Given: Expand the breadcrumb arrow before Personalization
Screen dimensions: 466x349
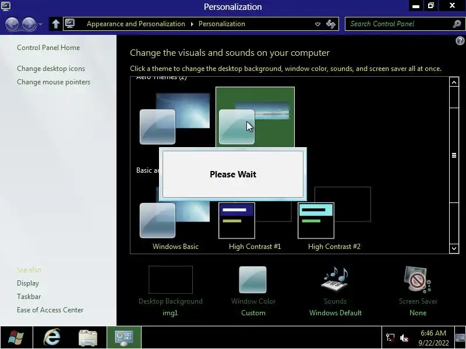Looking at the screenshot, I should (x=192, y=24).
